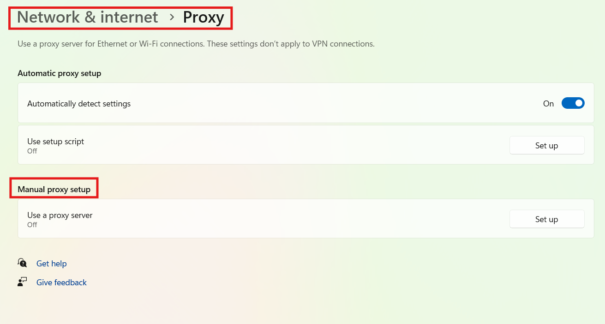Select Proxy in the breadcrumb
This screenshot has width=605, height=324.
coord(204,17)
